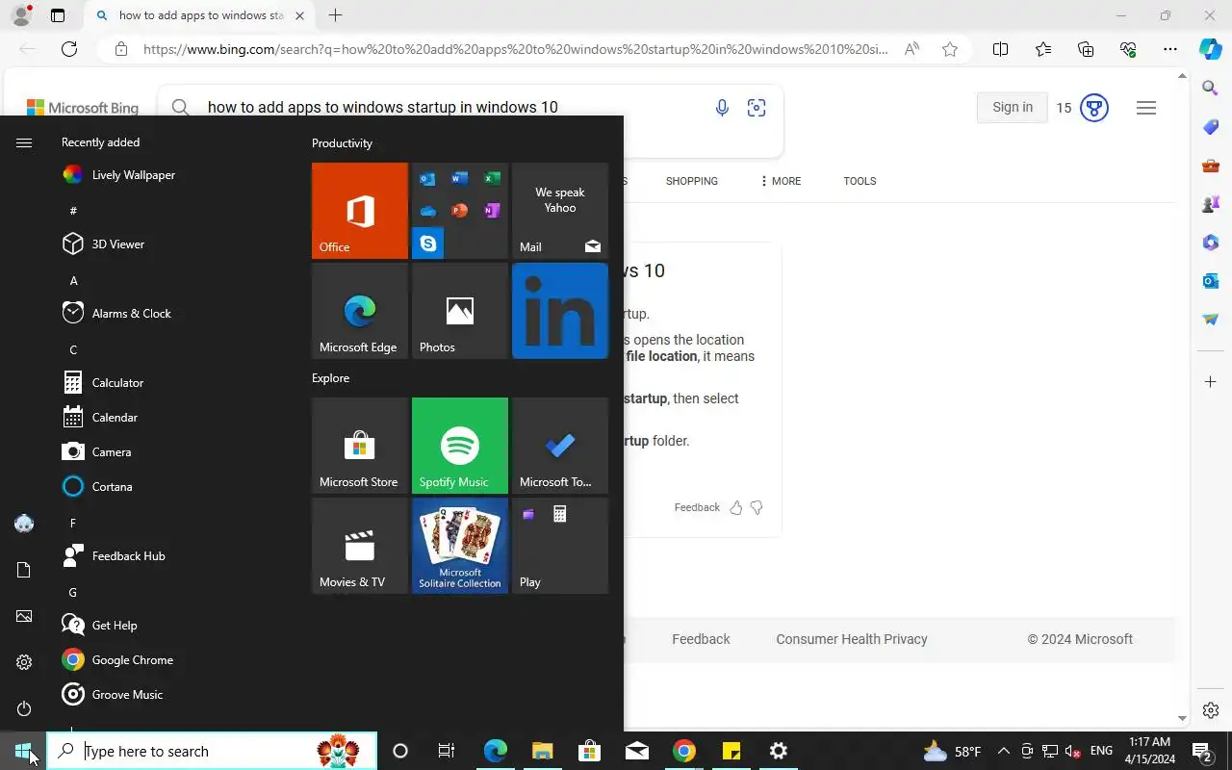Click the Feedback footer link
The width and height of the screenshot is (1232, 770).
701,639
